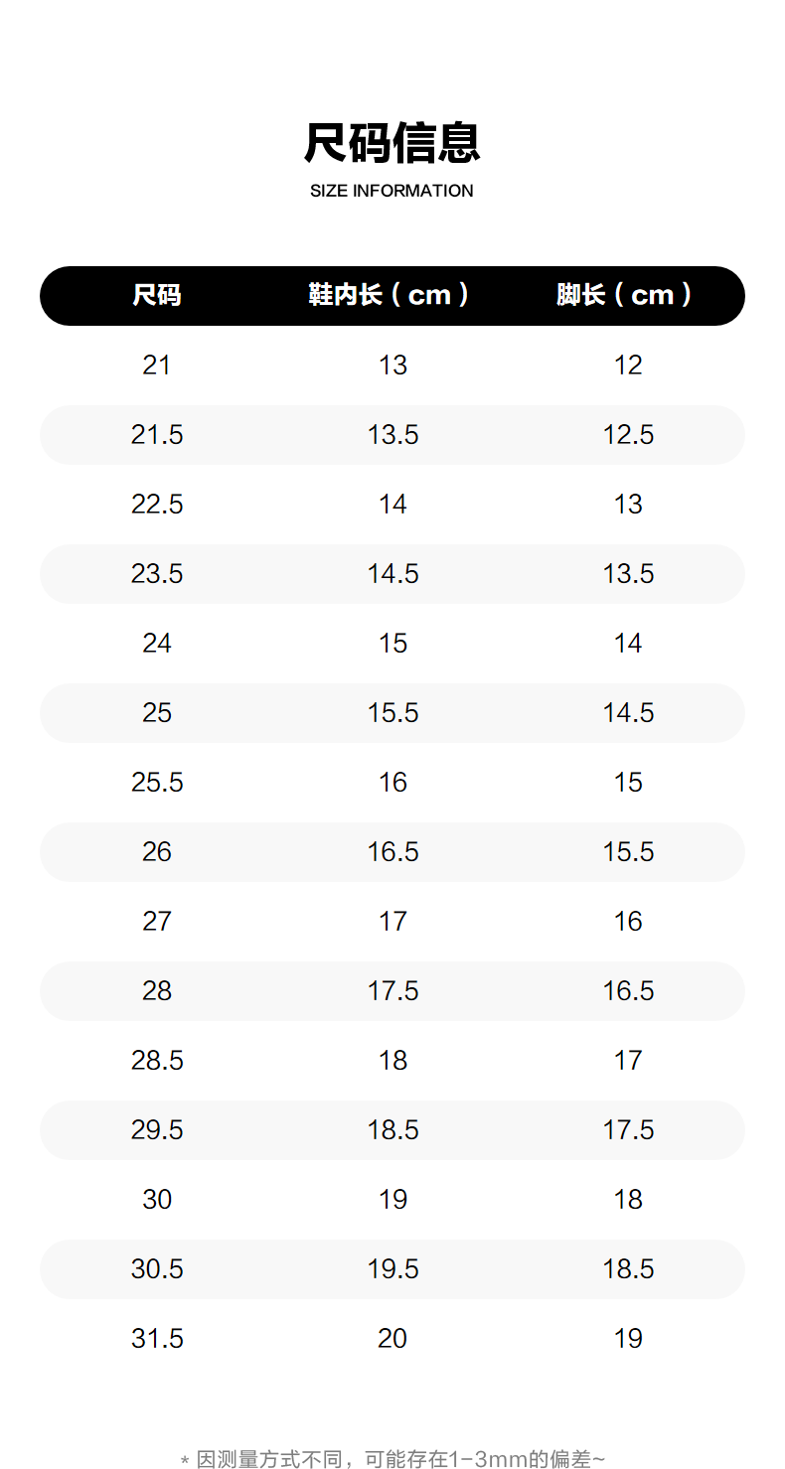
Task: Click the SIZE INFORMATION subtitle text
Action: (x=392, y=191)
